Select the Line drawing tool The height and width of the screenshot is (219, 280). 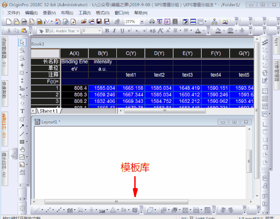(22, 134)
